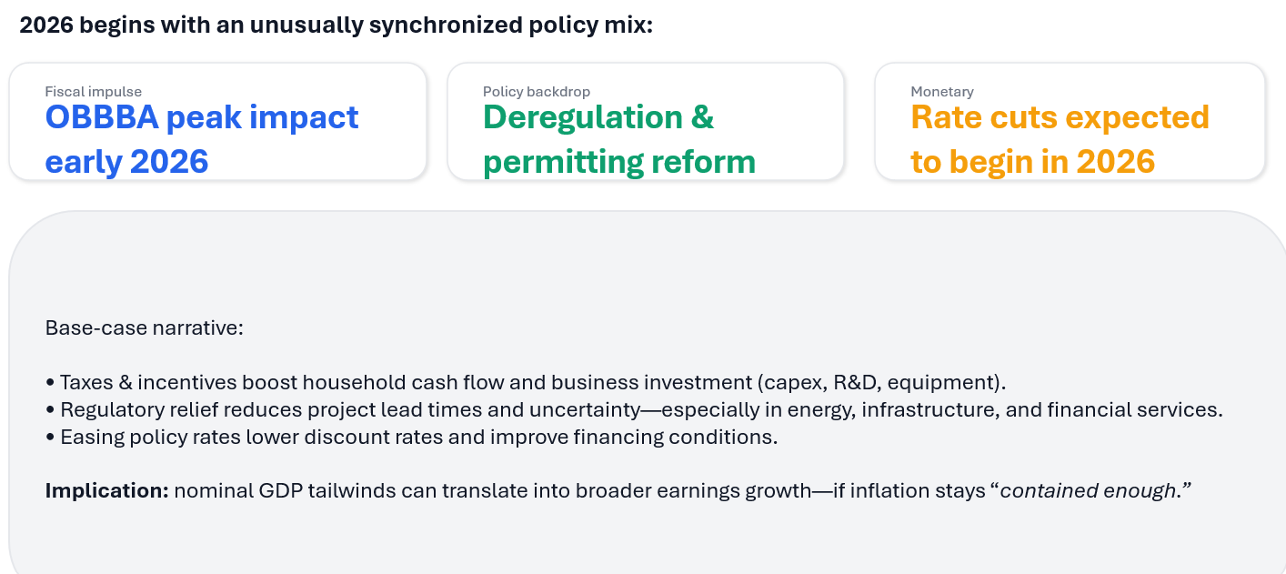
Task: Click the orange 'to begin in 2026' line
Action: point(1032,161)
